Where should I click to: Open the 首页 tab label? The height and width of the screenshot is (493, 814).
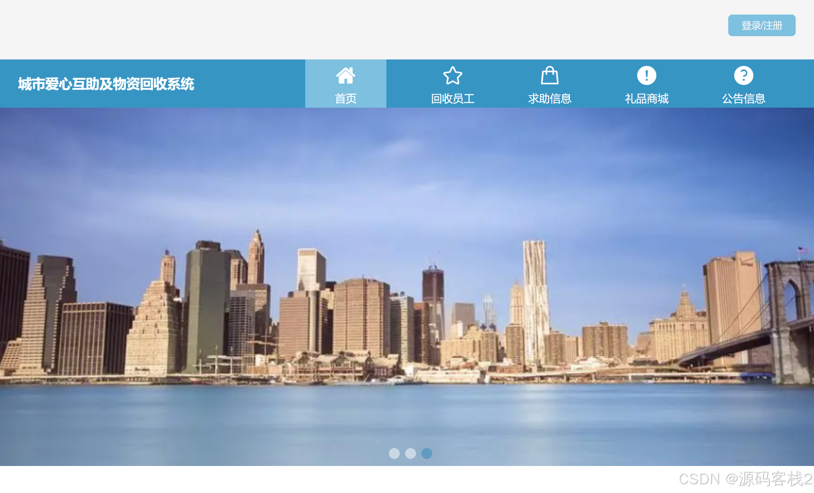[346, 99]
